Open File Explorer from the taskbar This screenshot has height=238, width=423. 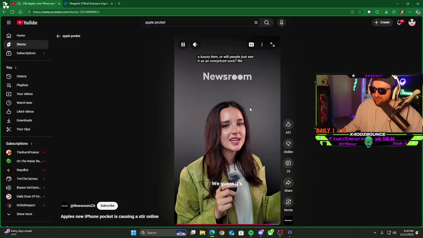pos(202,233)
